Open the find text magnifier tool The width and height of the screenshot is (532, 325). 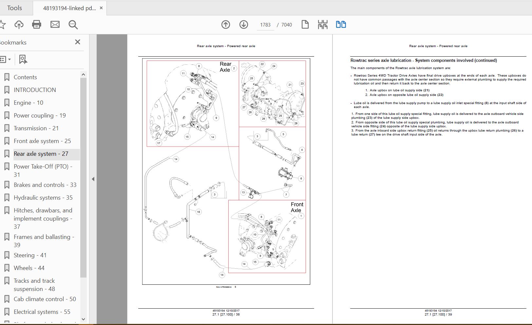tap(73, 25)
